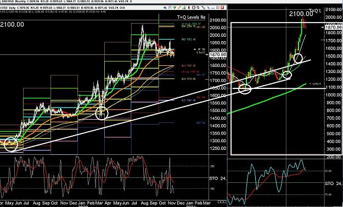The height and width of the screenshot is (207, 343).
Task: Click the 1250.00 level on daily price axis
Action: point(218,148)
